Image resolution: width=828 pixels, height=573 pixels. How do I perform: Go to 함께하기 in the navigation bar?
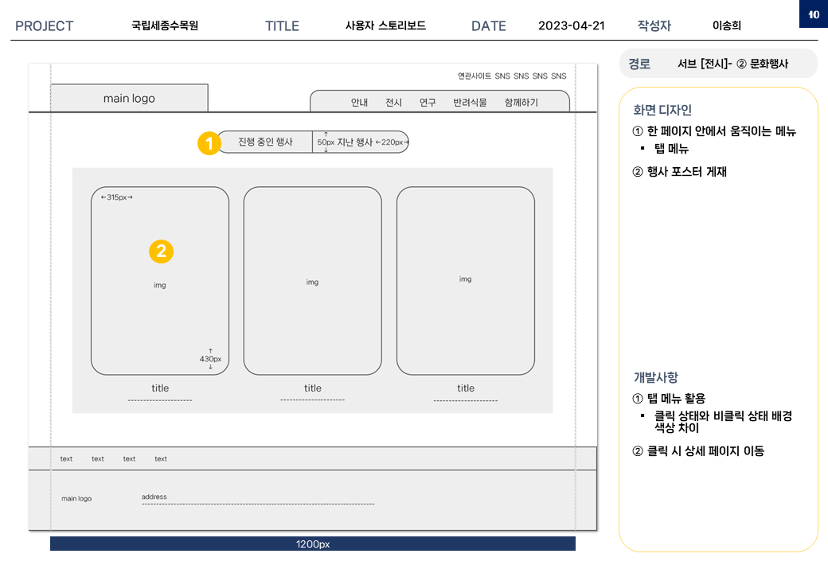click(x=521, y=103)
